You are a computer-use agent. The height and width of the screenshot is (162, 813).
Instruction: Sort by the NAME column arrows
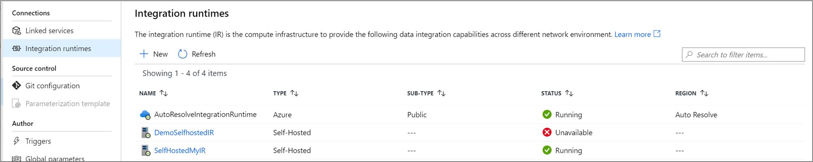(164, 93)
